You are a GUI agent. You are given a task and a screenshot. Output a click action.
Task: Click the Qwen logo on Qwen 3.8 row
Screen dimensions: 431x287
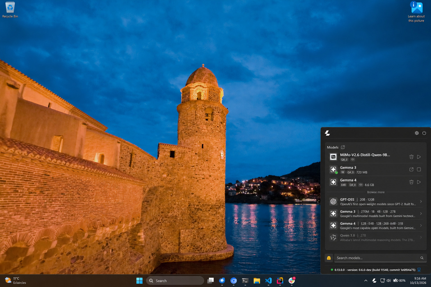[333, 237]
